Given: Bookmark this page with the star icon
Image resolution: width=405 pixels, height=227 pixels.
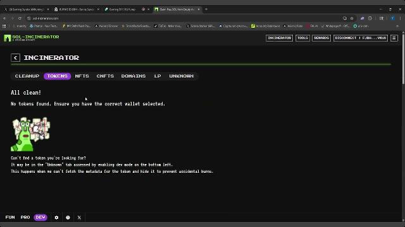Looking at the screenshot, I should tap(352, 18).
